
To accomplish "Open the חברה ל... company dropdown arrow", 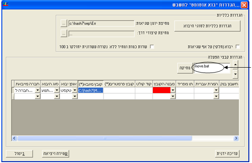I will point(38,90).
